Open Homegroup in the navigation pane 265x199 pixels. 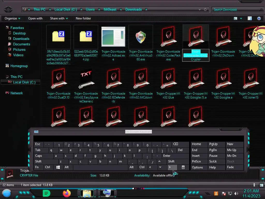19,66
